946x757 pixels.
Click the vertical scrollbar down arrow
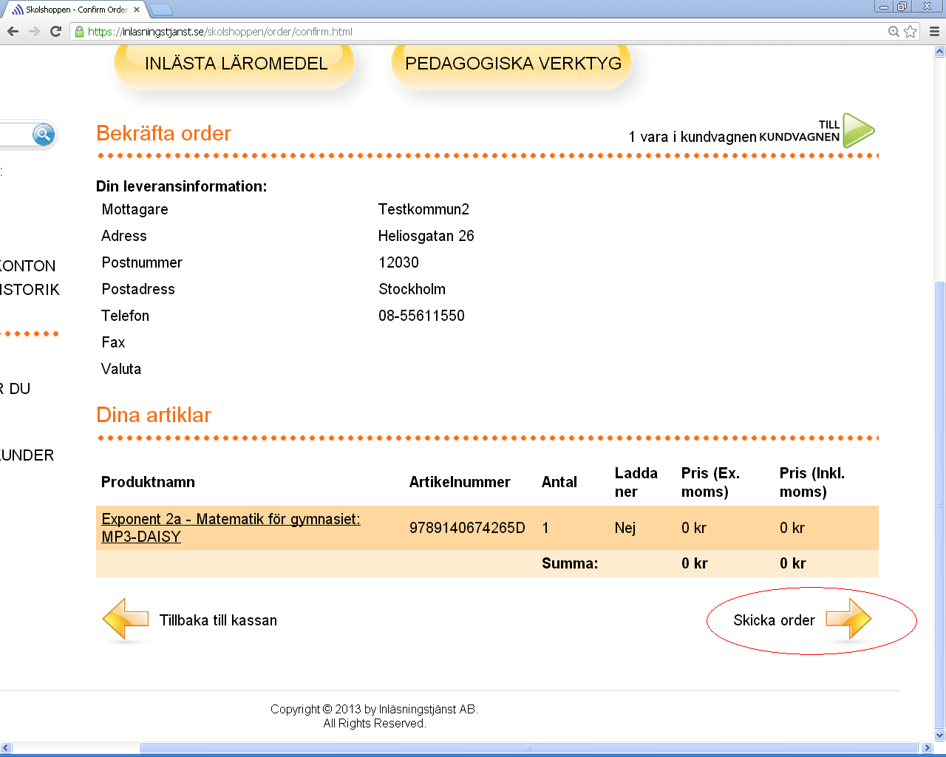pyautogui.click(x=940, y=736)
